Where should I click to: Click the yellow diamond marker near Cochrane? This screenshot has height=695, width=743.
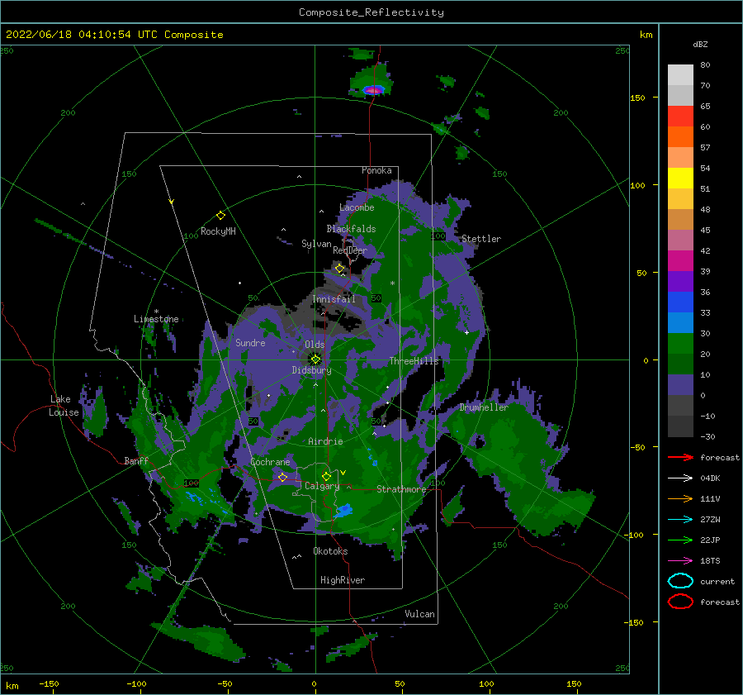pos(282,477)
